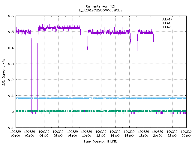192x144 pixels.
Task: Click the chart title 'Currents for MEX'
Action: [x=100, y=6]
